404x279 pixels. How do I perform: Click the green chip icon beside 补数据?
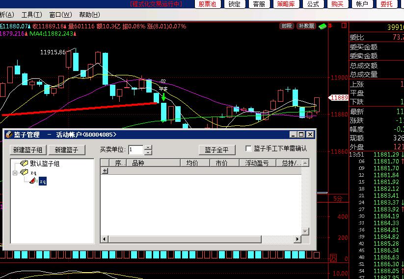pos(323,26)
